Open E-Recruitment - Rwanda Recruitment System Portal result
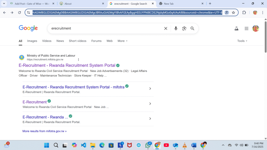Viewport: 267px width, 150px height. pyautogui.click(x=67, y=65)
